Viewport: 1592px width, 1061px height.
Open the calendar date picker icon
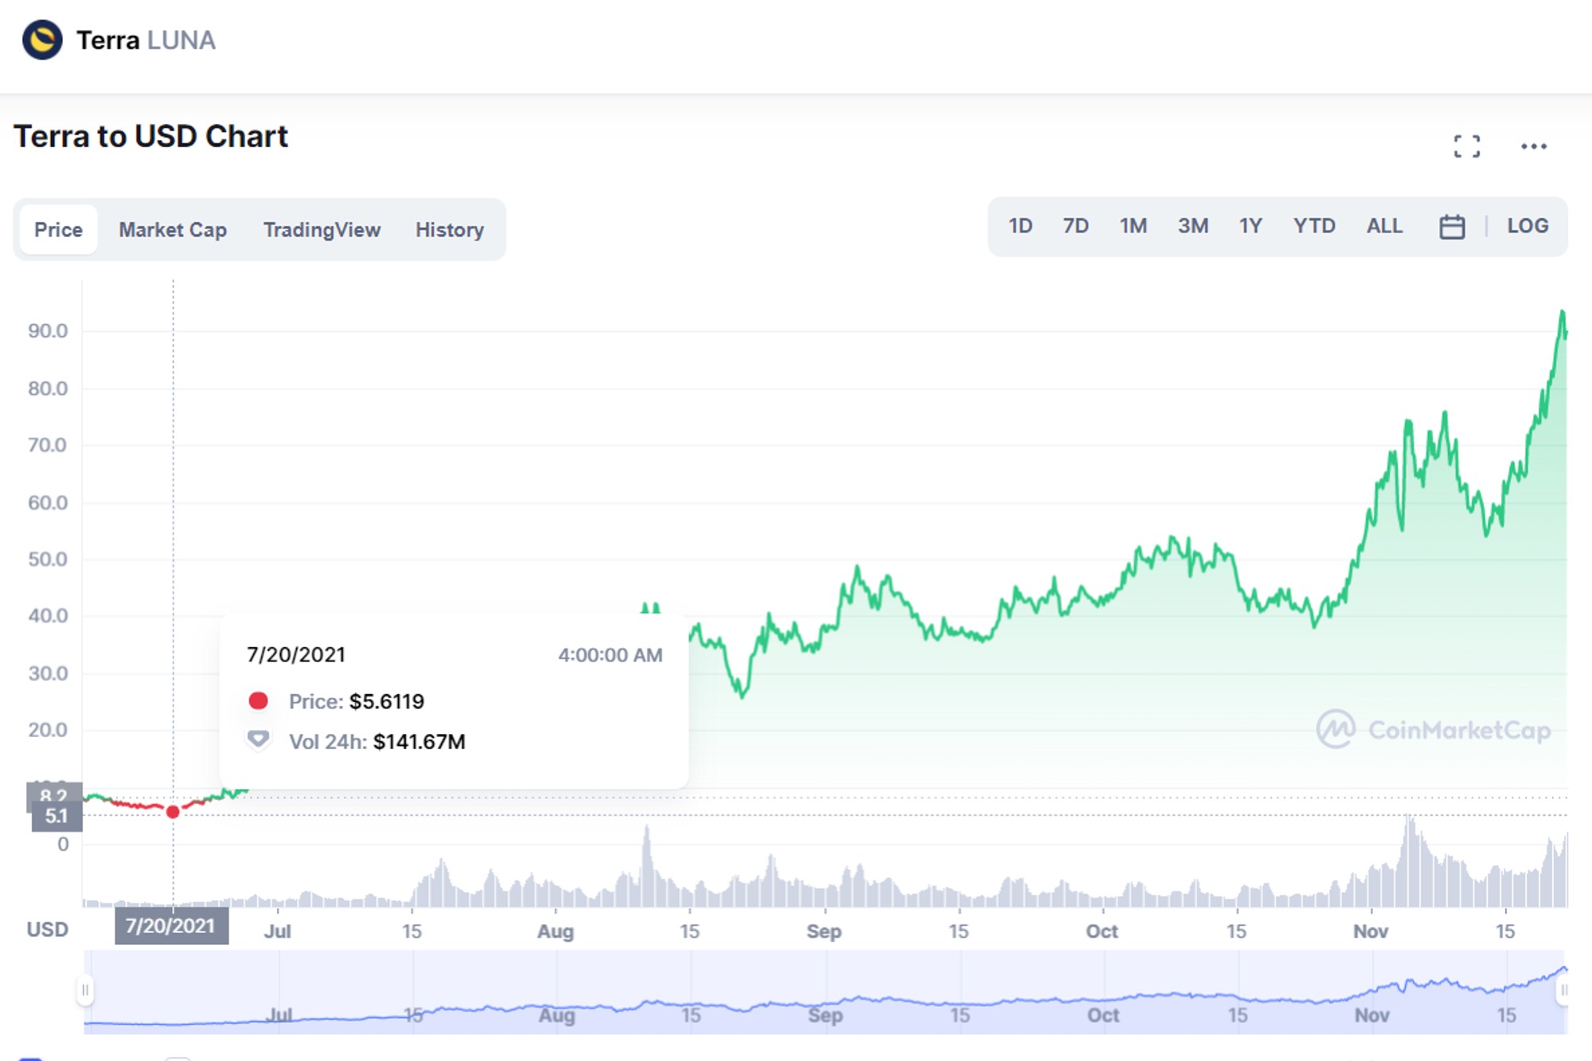(1452, 227)
